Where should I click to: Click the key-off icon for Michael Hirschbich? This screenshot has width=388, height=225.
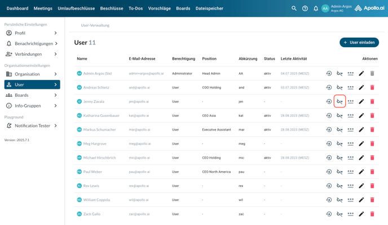339,158
